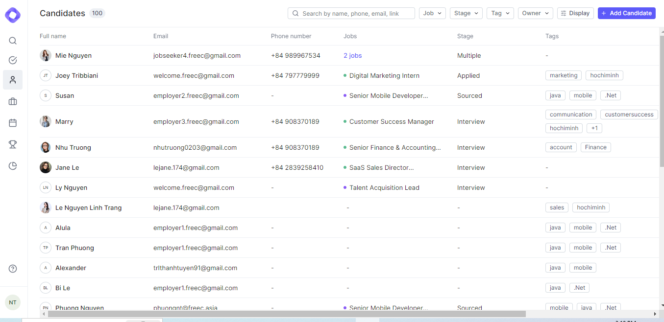Open the trophy icon in the sidebar

pyautogui.click(x=13, y=144)
